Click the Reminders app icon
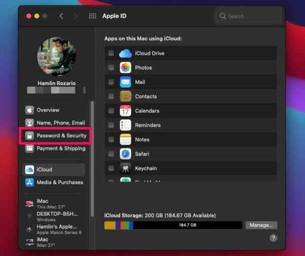 coord(126,125)
